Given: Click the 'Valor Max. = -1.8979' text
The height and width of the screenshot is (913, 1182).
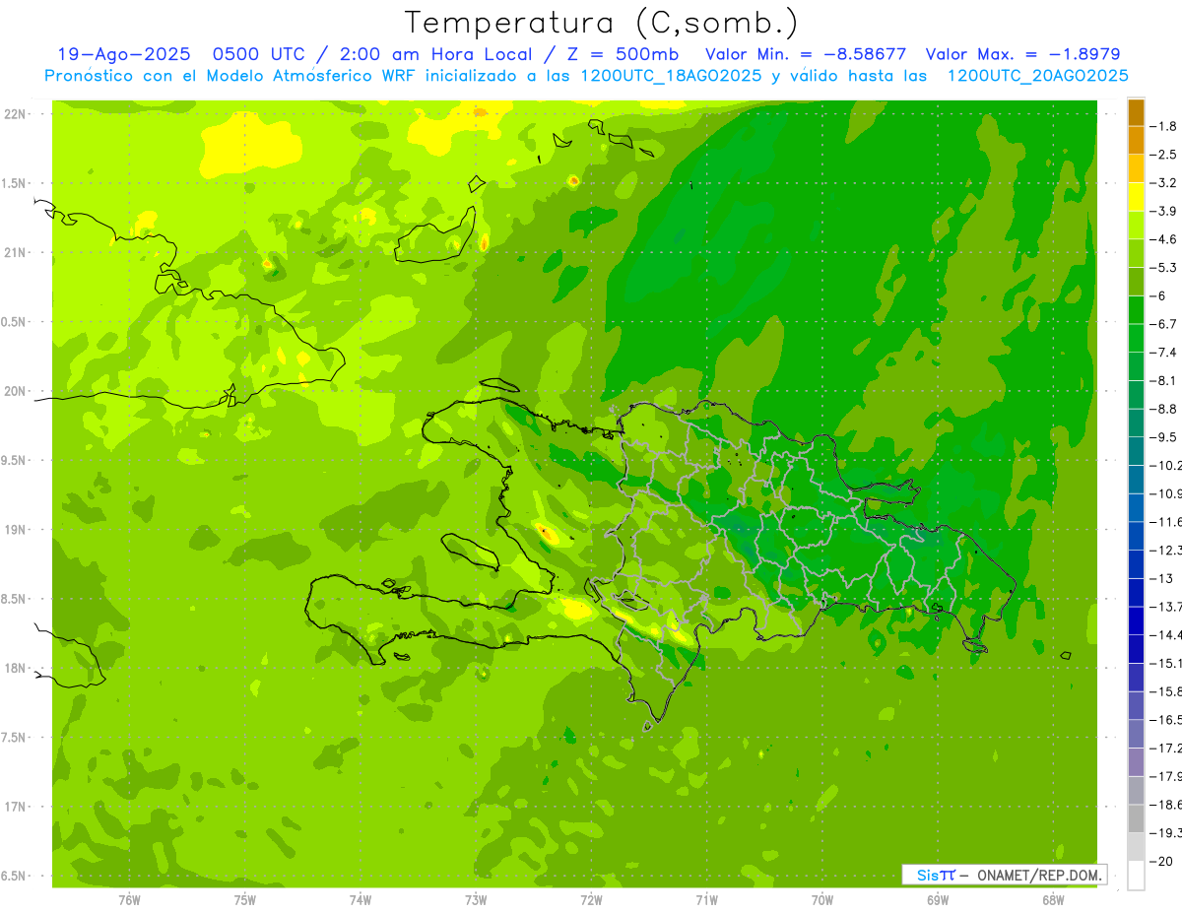Looking at the screenshot, I should coord(1022,54).
